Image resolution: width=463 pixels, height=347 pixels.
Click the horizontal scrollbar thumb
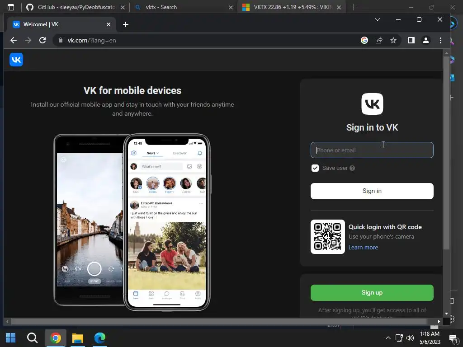(219, 321)
